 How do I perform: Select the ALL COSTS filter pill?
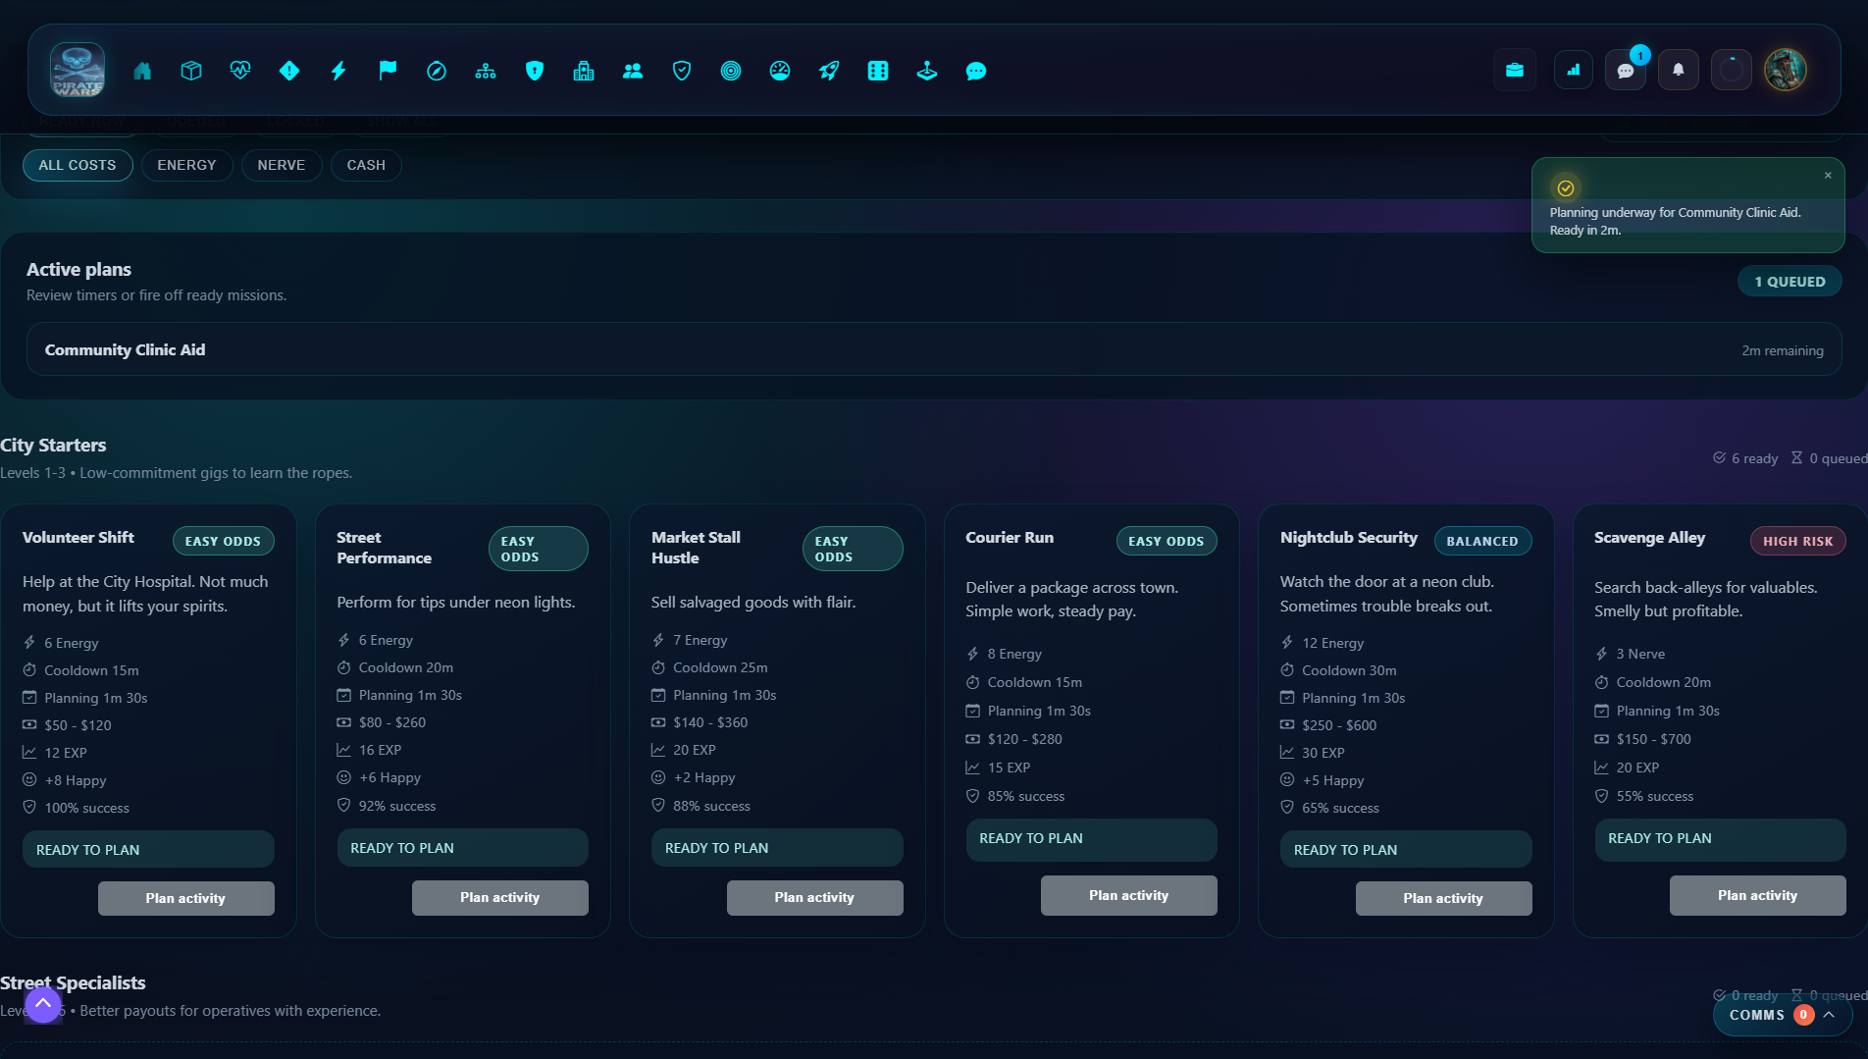point(78,165)
